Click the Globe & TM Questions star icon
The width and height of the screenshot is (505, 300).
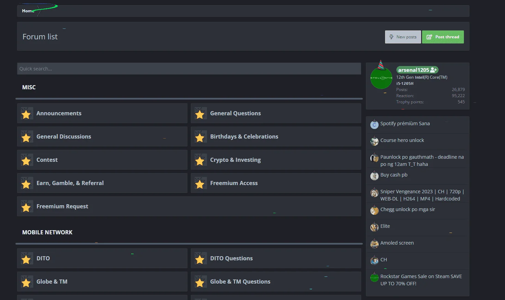coord(200,282)
